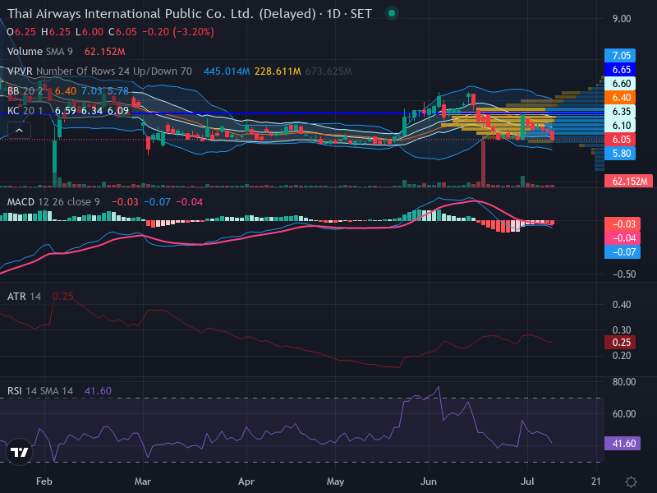Image resolution: width=657 pixels, height=493 pixels.
Task: Click the Jun date on time axis
Action: pos(428,481)
